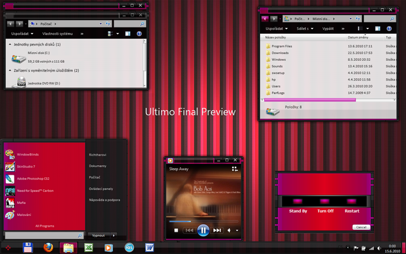Image resolution: width=406 pixels, height=254 pixels.
Task: Click the Turn Off button
Action: click(325, 211)
